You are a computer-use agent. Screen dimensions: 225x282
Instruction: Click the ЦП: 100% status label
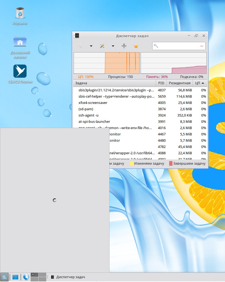[x=86, y=77]
